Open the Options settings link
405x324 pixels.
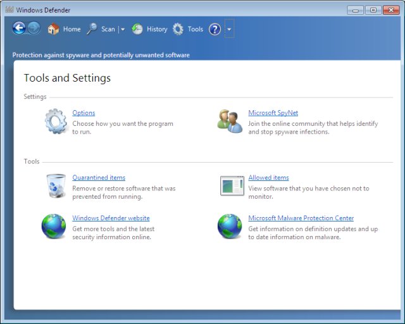[84, 113]
